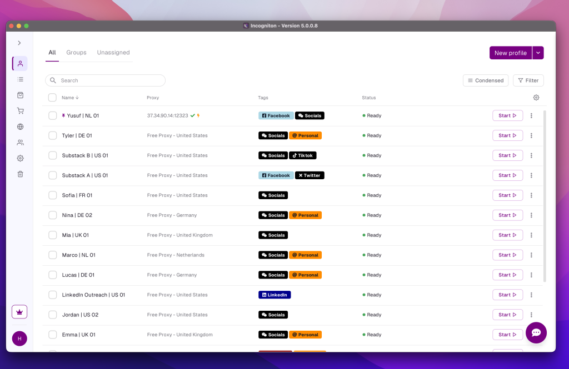Open the shopping bag icon in sidebar
This screenshot has width=569, height=369.
coord(21,95)
